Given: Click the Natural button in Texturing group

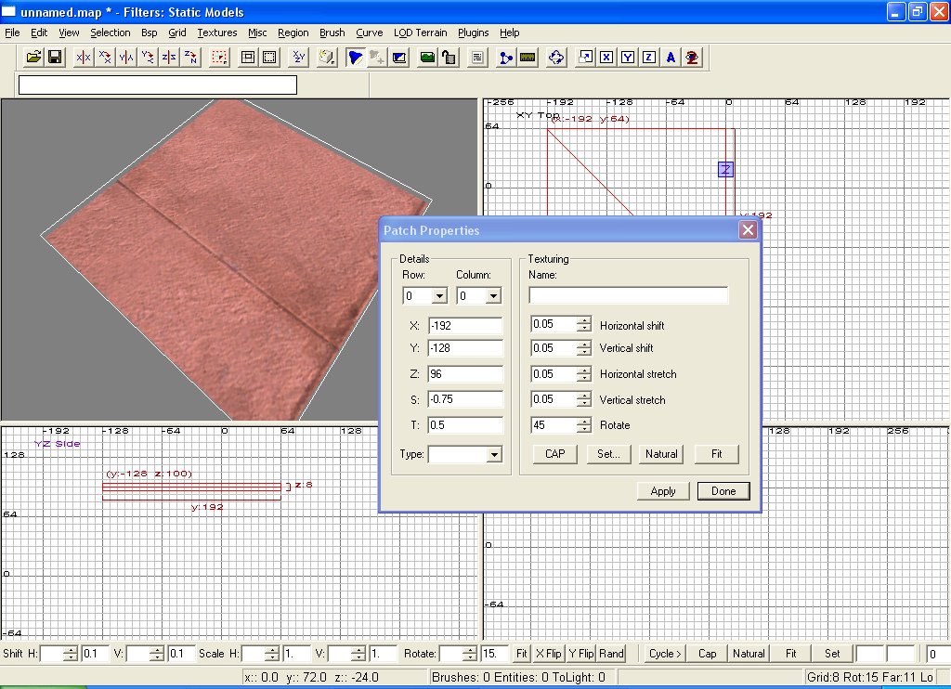Looking at the screenshot, I should tap(661, 454).
